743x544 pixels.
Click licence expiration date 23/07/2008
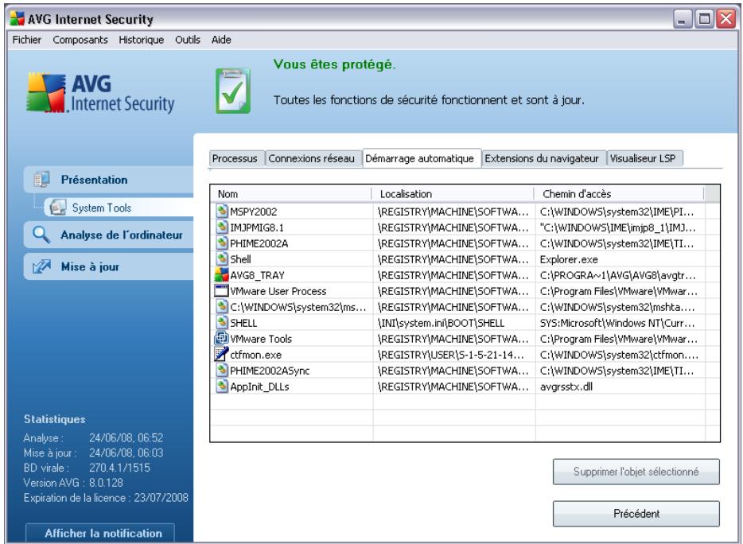tap(161, 498)
